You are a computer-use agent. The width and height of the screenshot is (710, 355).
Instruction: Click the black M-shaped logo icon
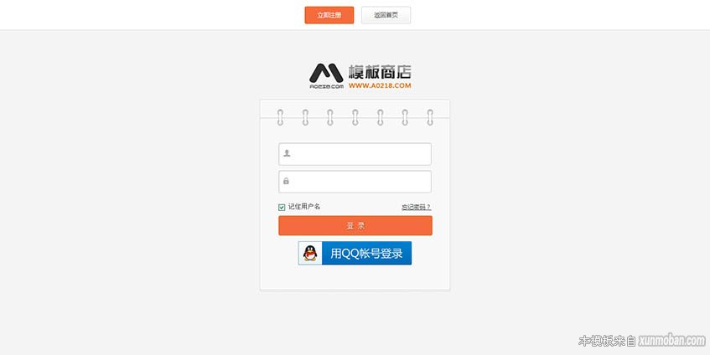pyautogui.click(x=326, y=73)
